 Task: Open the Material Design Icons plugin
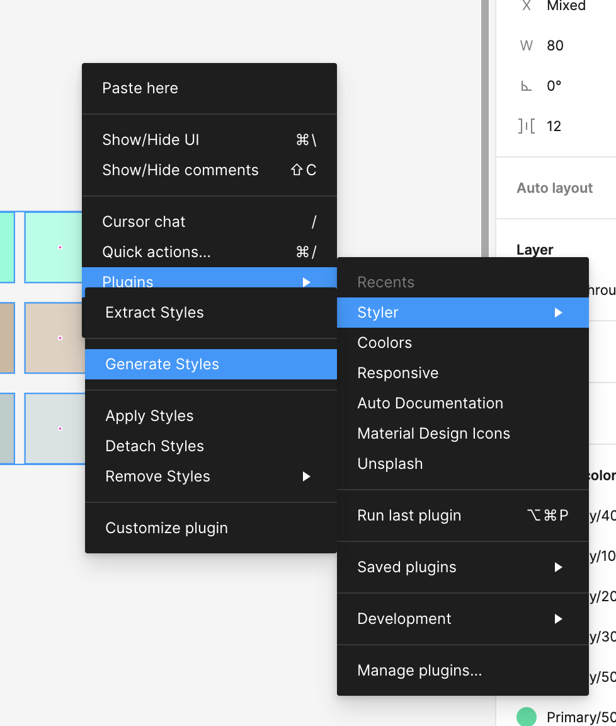[433, 434]
